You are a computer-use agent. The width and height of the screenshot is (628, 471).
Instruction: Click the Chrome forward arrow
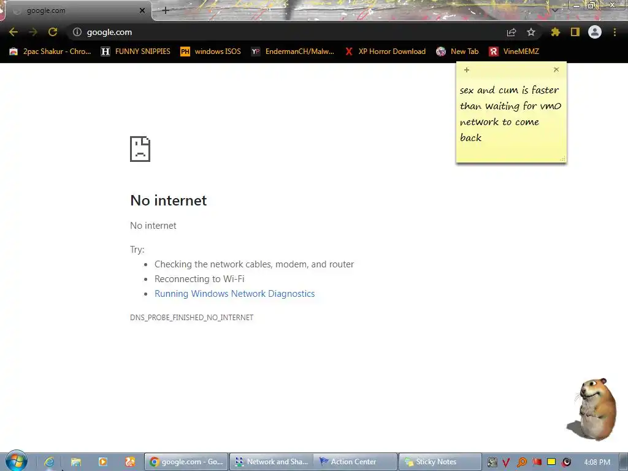[x=33, y=32]
